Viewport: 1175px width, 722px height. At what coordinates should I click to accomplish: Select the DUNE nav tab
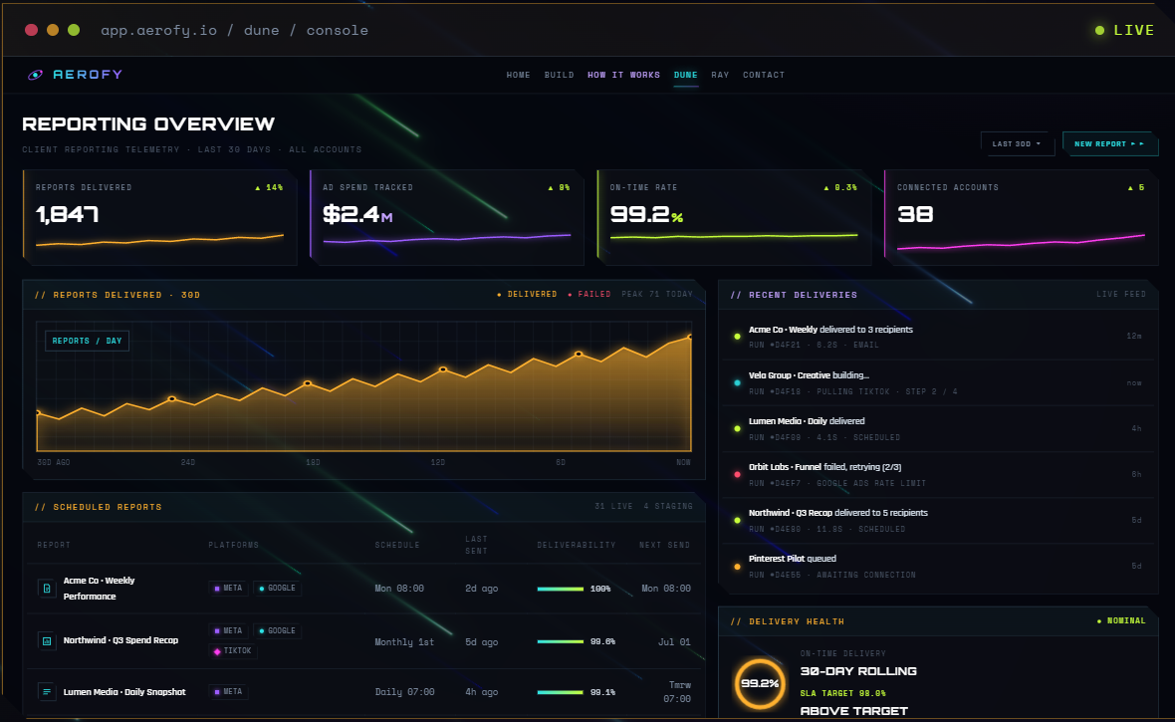point(686,75)
